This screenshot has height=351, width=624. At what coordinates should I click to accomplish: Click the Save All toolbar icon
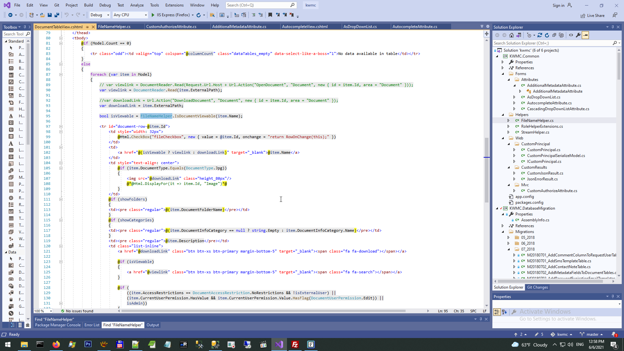click(x=57, y=15)
